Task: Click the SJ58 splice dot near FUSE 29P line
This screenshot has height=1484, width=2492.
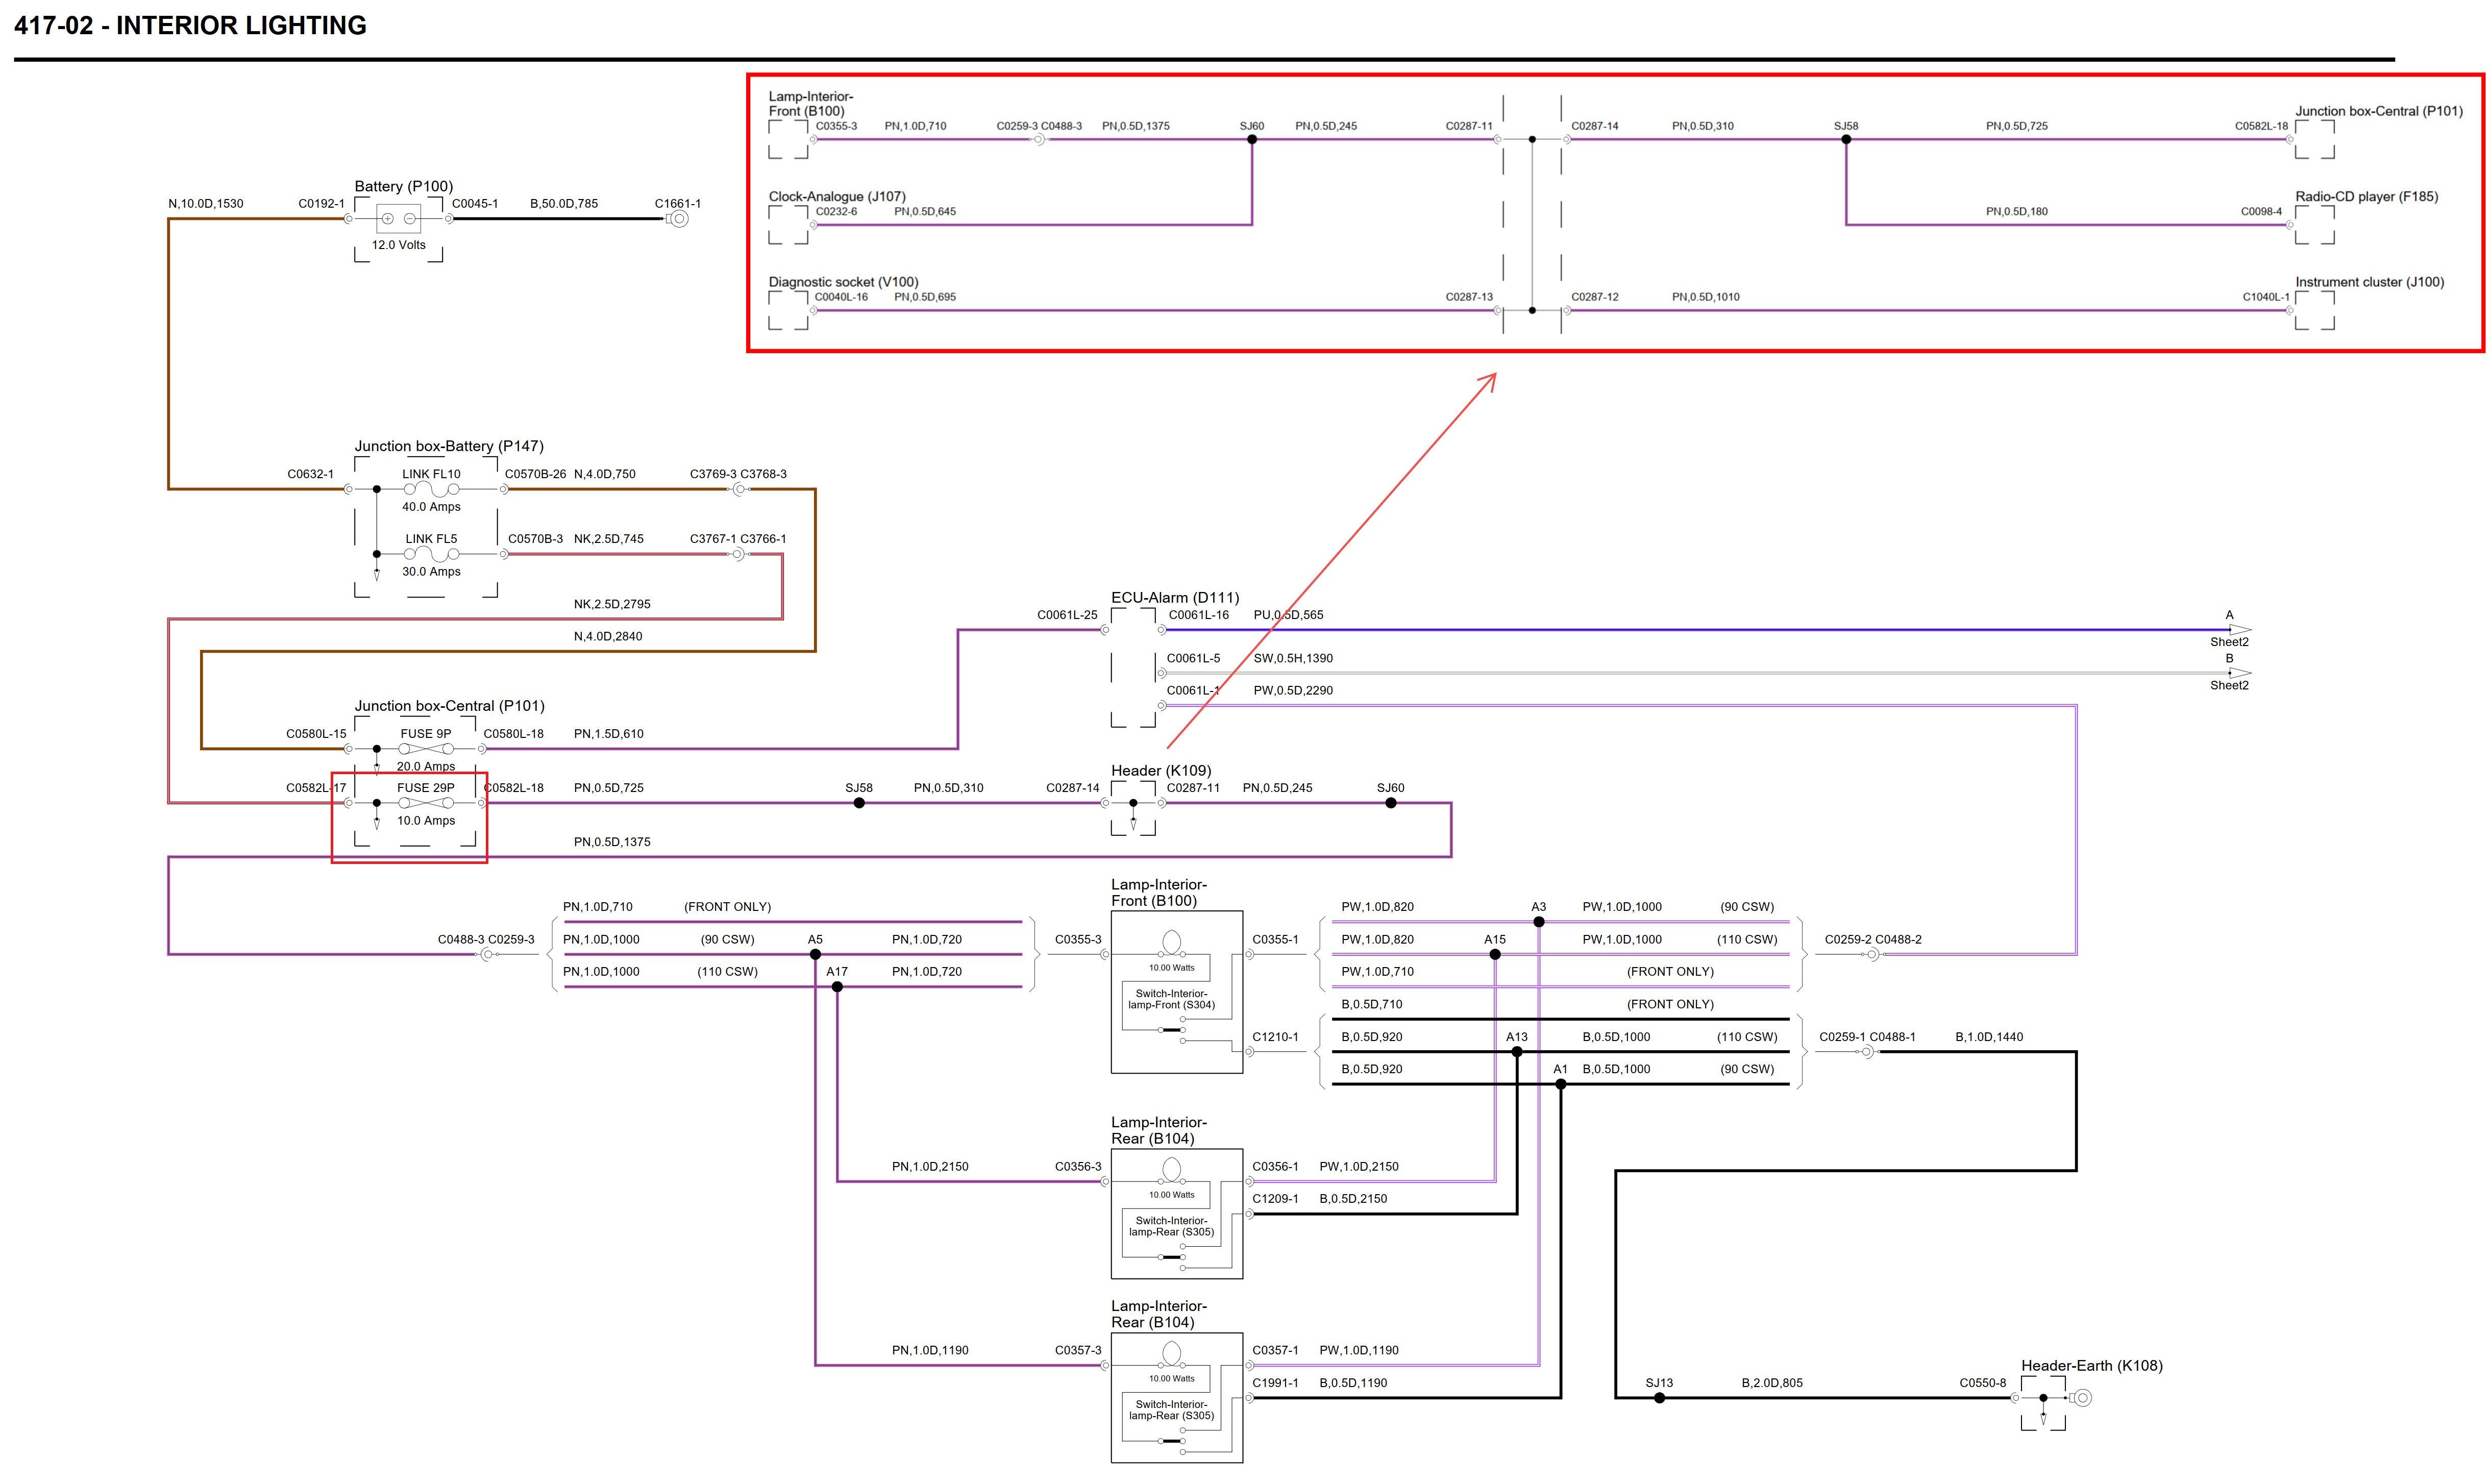Action: (x=859, y=803)
